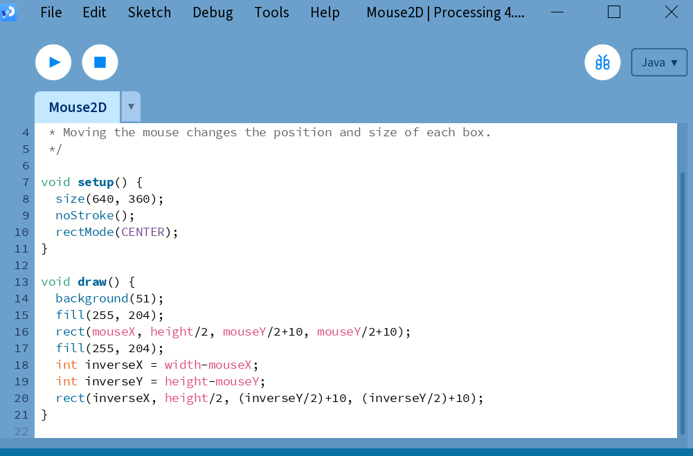Open the Debug menu
Image resolution: width=693 pixels, height=456 pixels.
pos(213,12)
